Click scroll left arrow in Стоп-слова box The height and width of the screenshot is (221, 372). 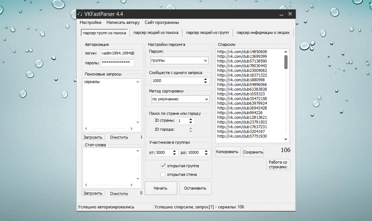pyautogui.click(x=86, y=185)
